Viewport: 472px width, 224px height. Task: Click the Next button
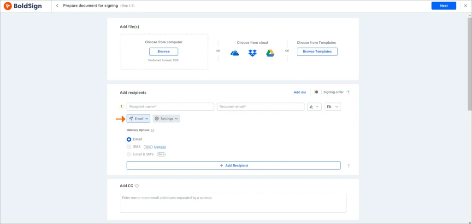pyautogui.click(x=444, y=6)
